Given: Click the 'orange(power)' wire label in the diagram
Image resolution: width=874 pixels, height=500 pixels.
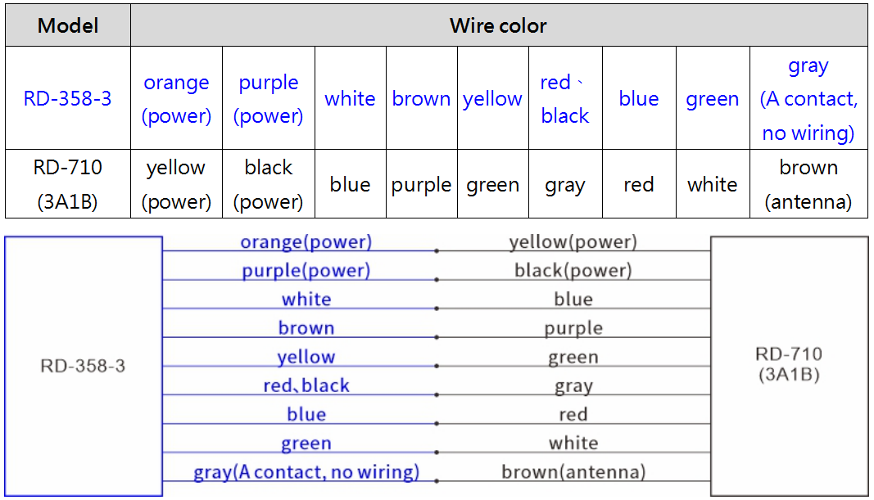Looking at the screenshot, I should tap(306, 242).
